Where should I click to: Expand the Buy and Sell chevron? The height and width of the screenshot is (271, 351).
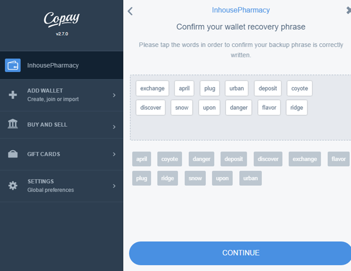[x=114, y=127]
